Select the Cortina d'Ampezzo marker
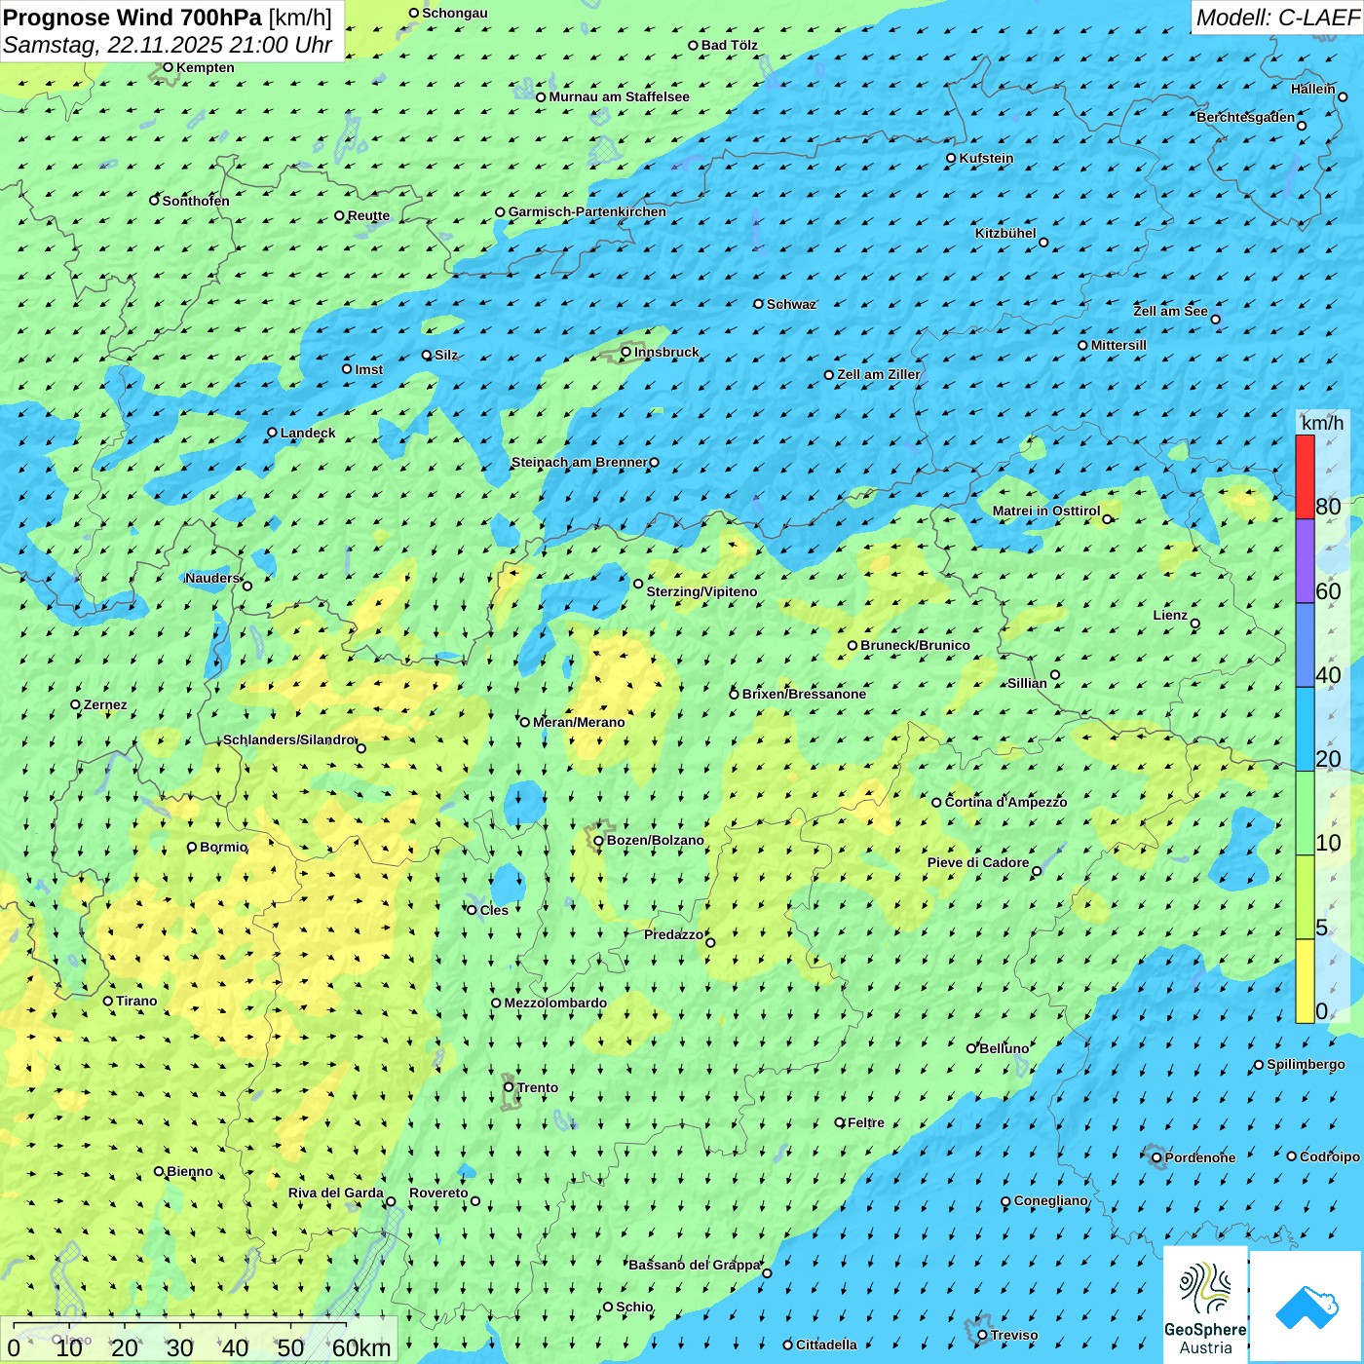The width and height of the screenshot is (1364, 1364). click(x=936, y=803)
